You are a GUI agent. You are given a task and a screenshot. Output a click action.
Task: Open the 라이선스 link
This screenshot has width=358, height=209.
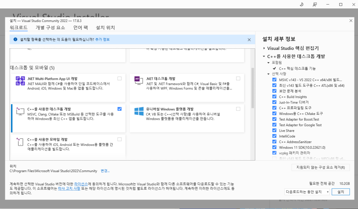pyautogui.click(x=81, y=184)
